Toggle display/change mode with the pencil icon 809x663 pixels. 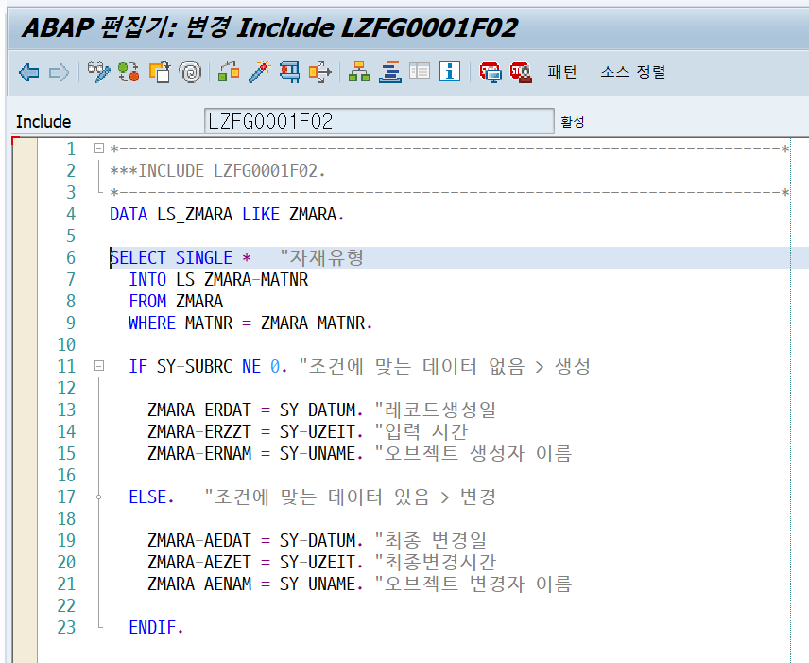pyautogui.click(x=97, y=71)
